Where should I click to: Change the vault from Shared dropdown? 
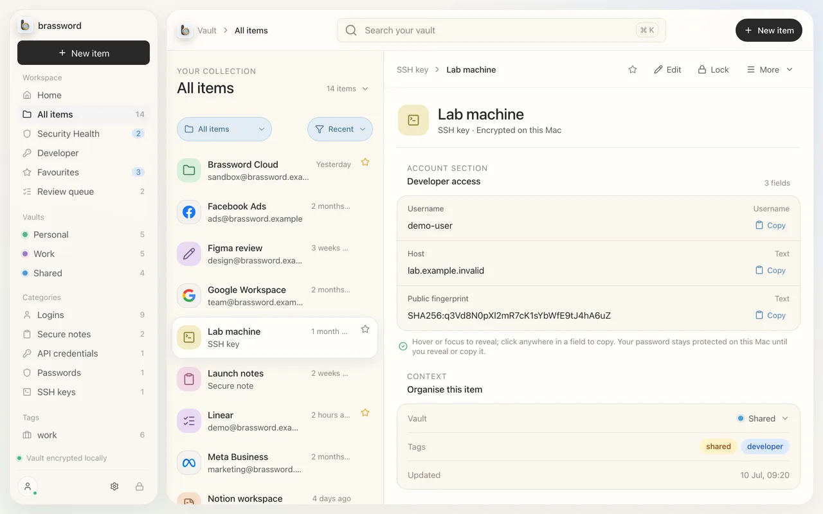click(763, 418)
